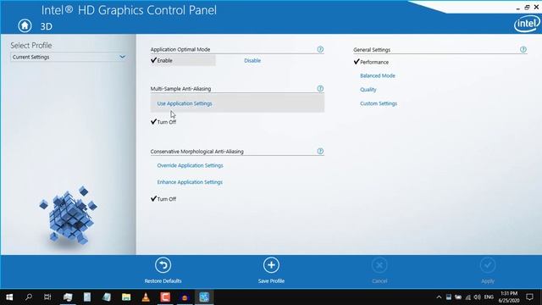The image size is (542, 305).
Task: Choose Enhance Application Settings
Action: point(190,182)
